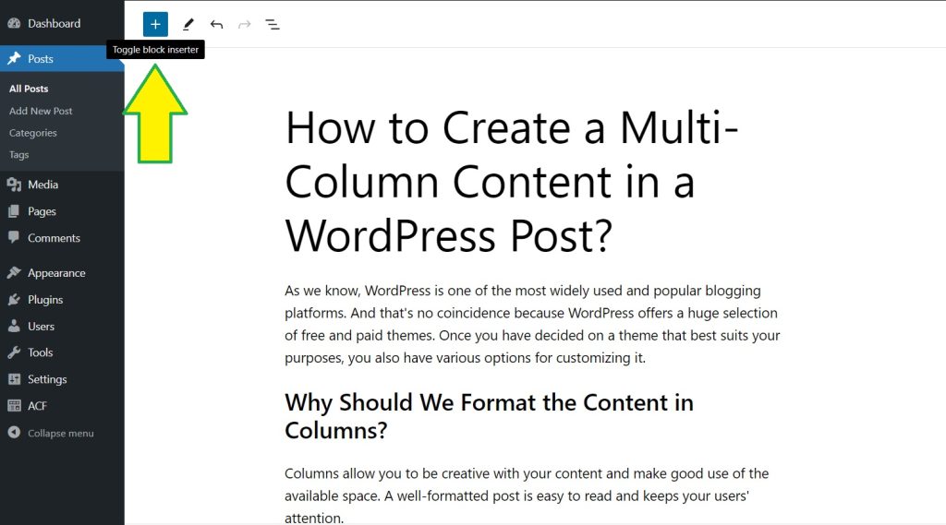Click the Redo arrow
Viewport: 946px width, 525px height.
pos(244,24)
